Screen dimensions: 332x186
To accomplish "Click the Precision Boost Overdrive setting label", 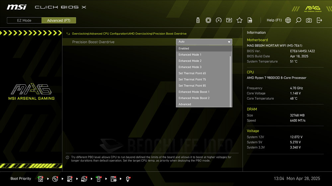I will (93, 42).
